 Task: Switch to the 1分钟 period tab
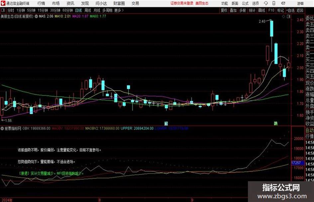[x=20, y=10]
